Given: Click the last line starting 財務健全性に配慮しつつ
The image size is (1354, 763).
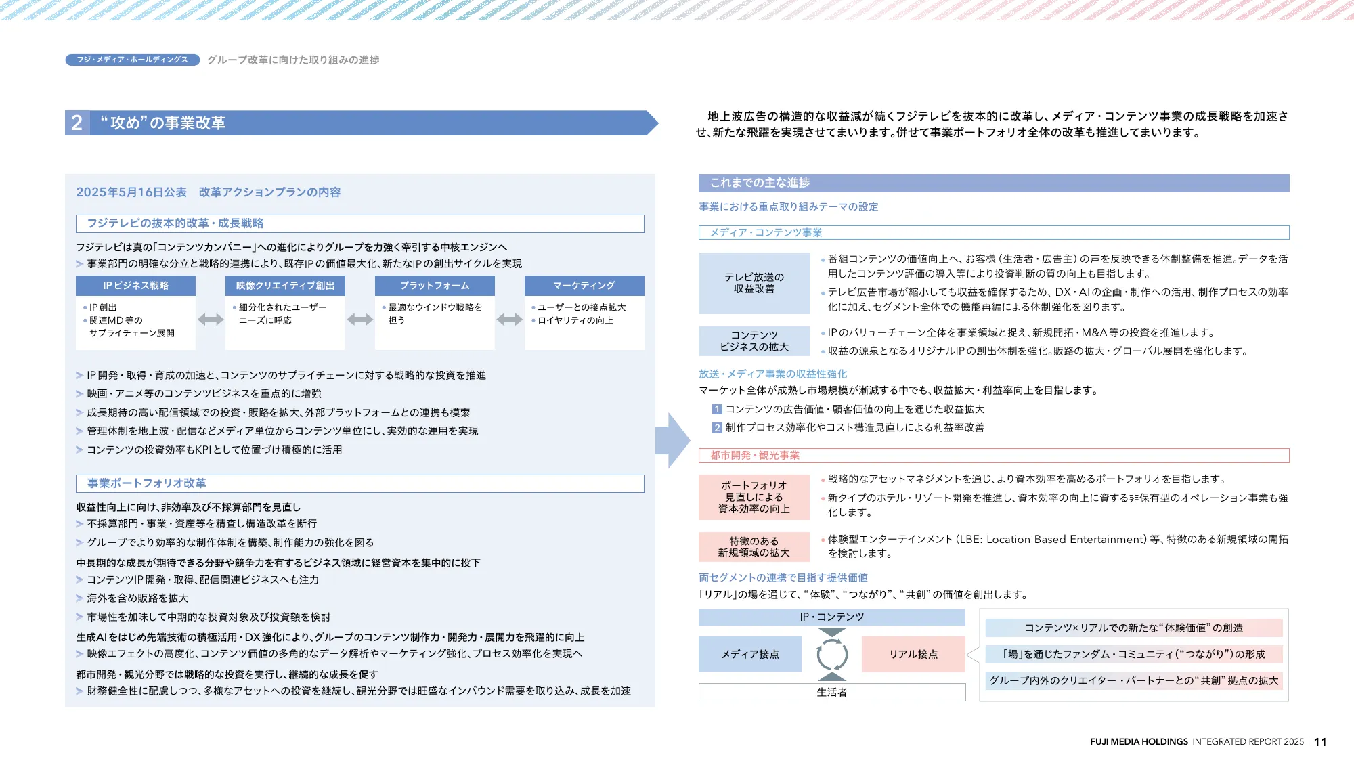Looking at the screenshot, I should [x=353, y=691].
